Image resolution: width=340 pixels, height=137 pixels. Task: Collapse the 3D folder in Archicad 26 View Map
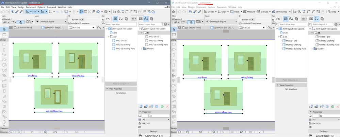(x=109, y=37)
